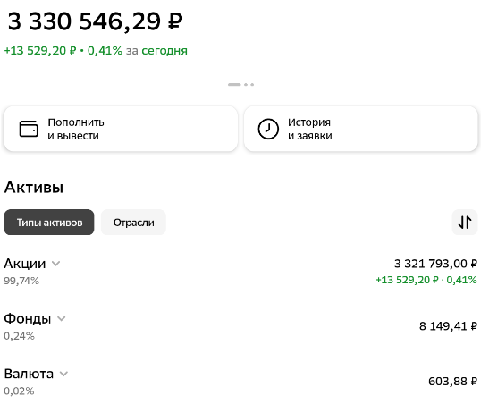
Task: Expand the Акции chevron
Action: click(x=55, y=264)
